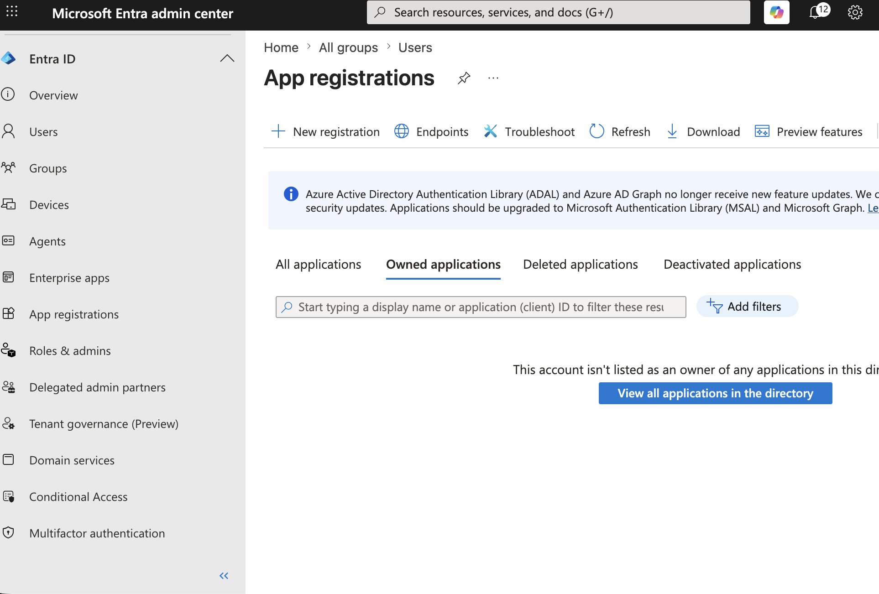Switch to Deleted applications tab
The image size is (879, 594).
tap(581, 265)
